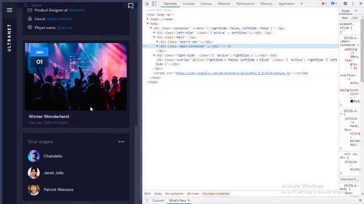Click the flex badge on container div
The image size is (364, 204).
[x=281, y=28]
